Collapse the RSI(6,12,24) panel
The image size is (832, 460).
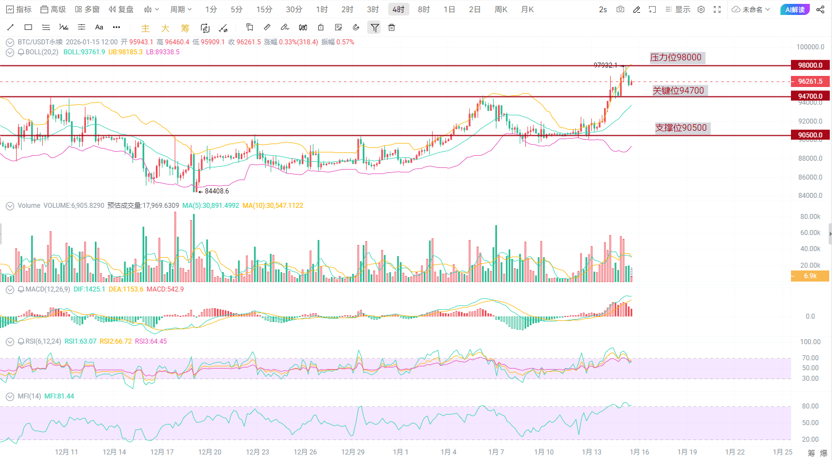click(x=10, y=341)
